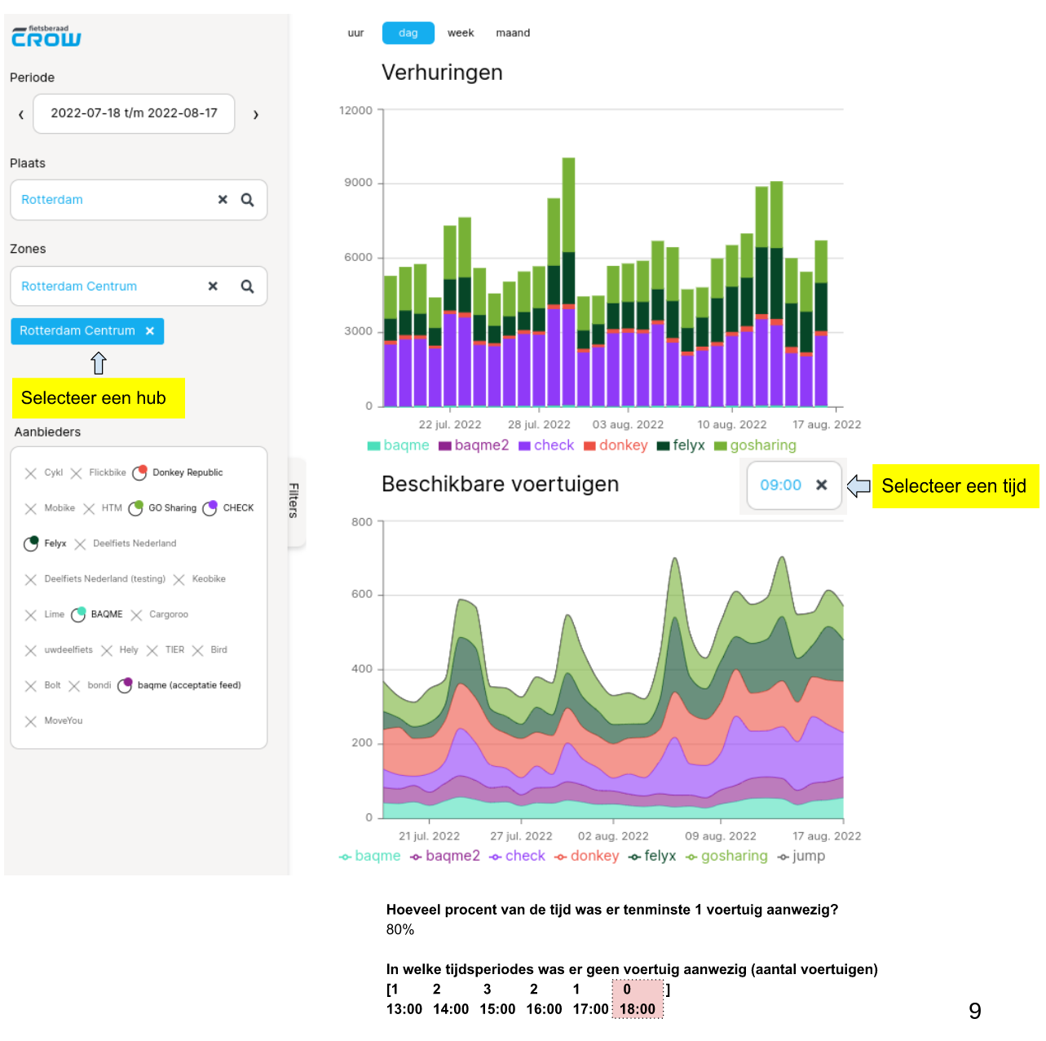Image resolution: width=1046 pixels, height=1041 pixels.
Task: Toggle jump in Beschikbare voertuigen legend
Action: (801, 856)
